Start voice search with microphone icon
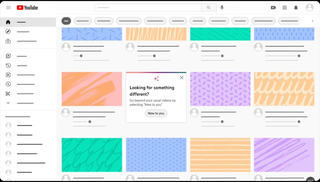The height and width of the screenshot is (182, 320). point(222,8)
